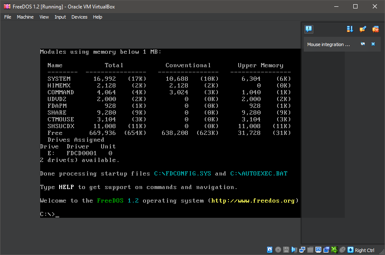
Task: Open the Help menu
Action: coord(98,17)
